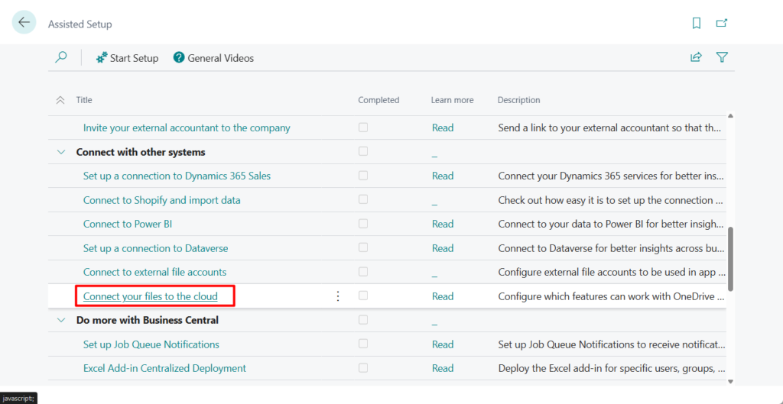Toggle Completed checkbox for Connect to Power BI
This screenshot has width=783, height=404.
[363, 224]
